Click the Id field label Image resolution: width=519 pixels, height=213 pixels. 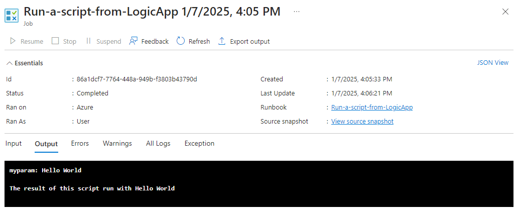pyautogui.click(x=9, y=79)
